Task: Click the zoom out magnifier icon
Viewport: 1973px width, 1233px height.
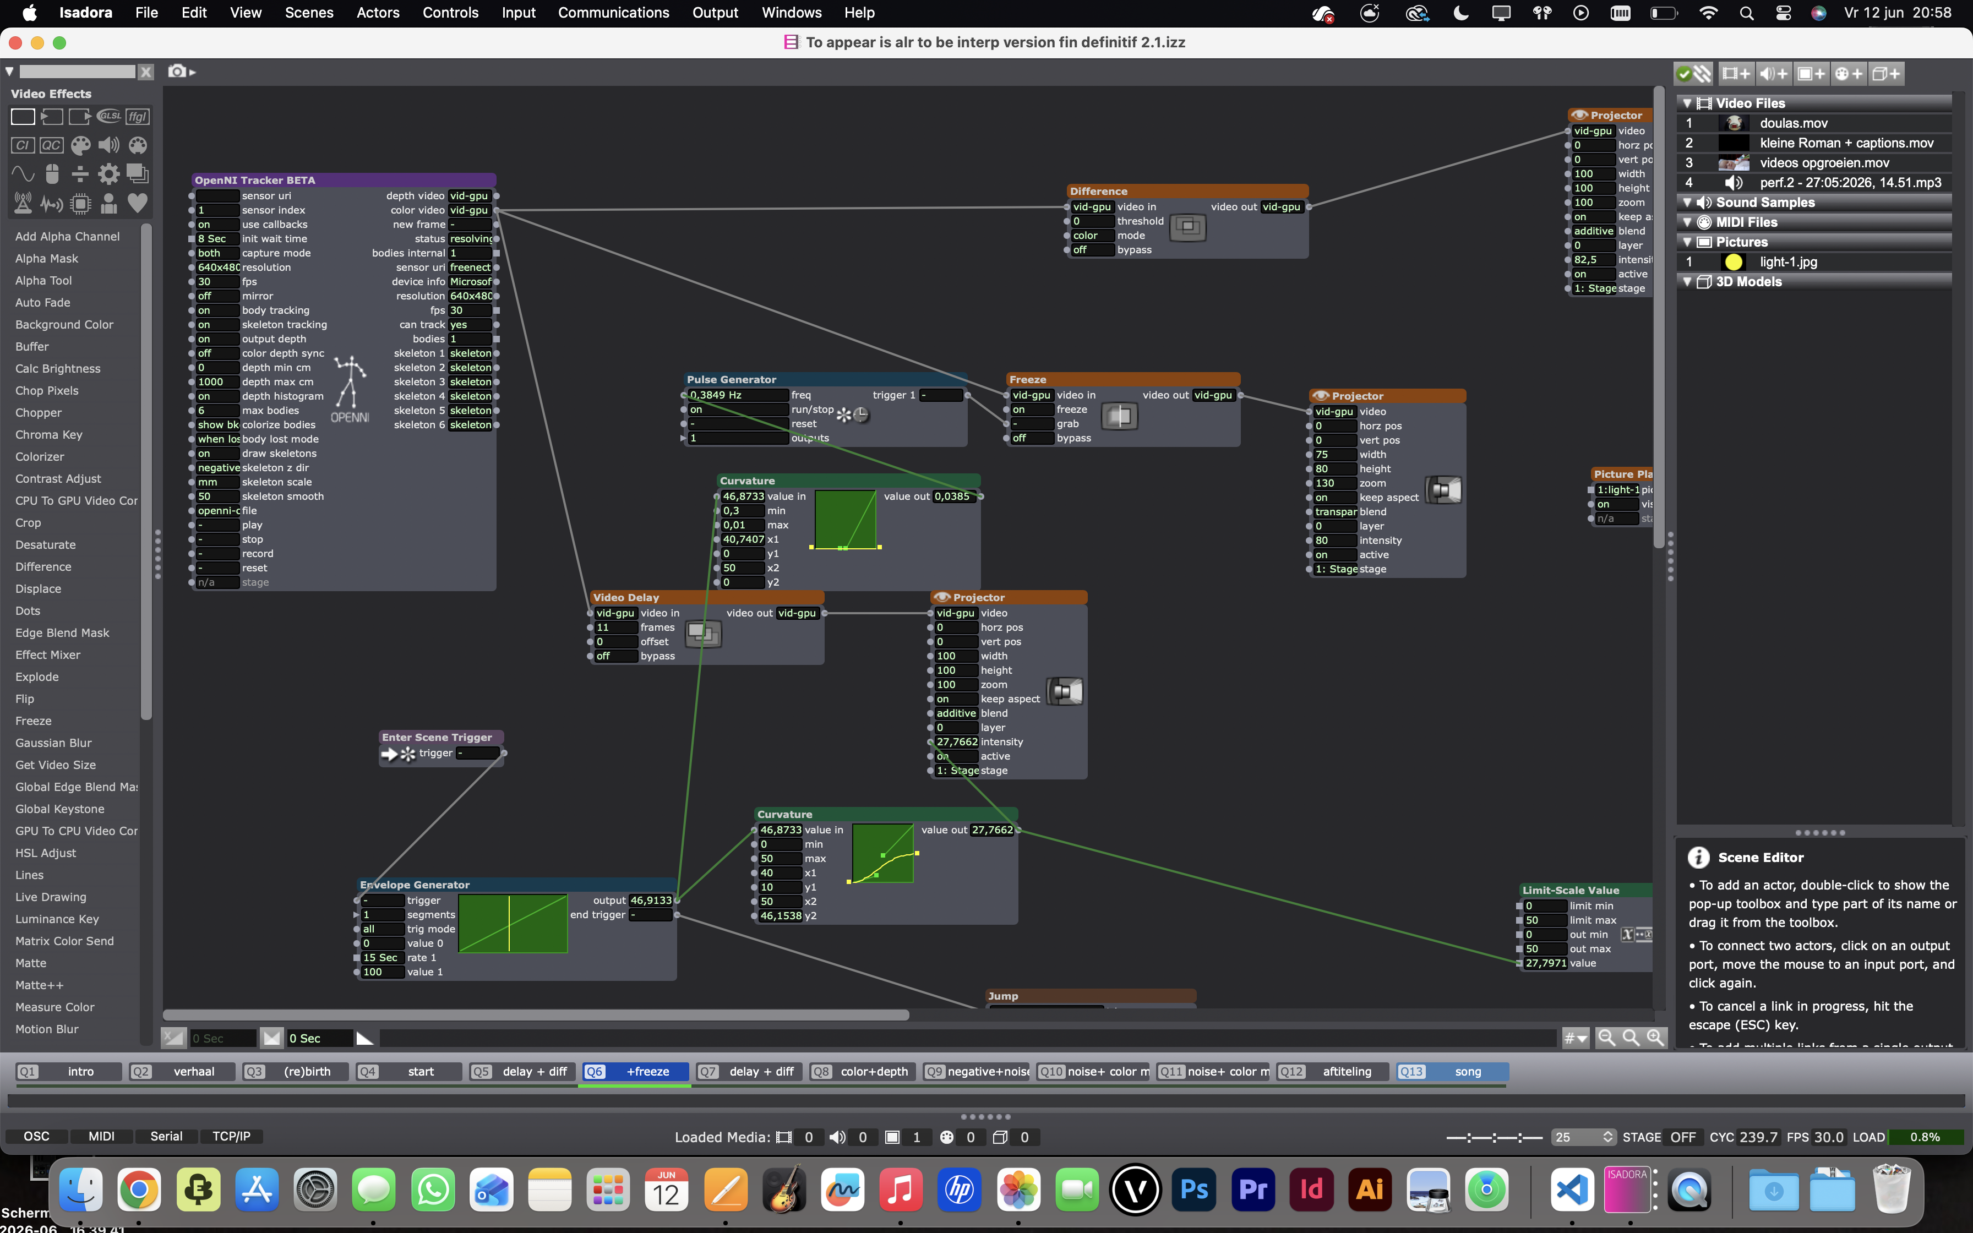Action: pos(1606,1037)
